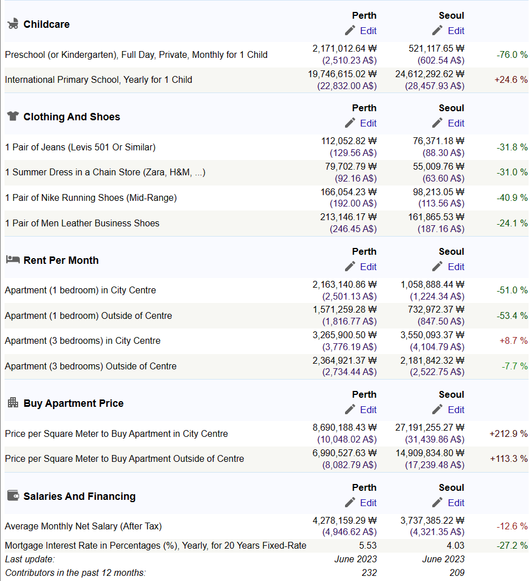The width and height of the screenshot is (532, 581).
Task: Click pencil icon for Perth in Childcare
Action: pos(350,31)
